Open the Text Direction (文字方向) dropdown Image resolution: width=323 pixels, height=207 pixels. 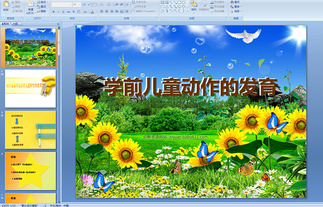tap(140, 2)
